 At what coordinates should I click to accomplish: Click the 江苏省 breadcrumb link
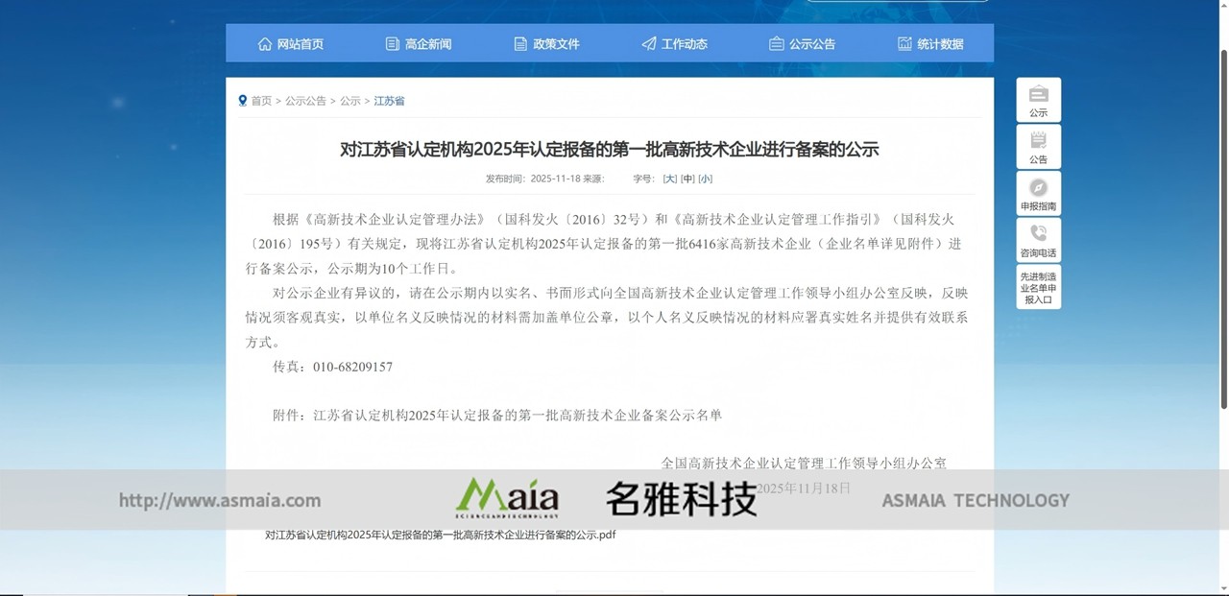[x=388, y=100]
